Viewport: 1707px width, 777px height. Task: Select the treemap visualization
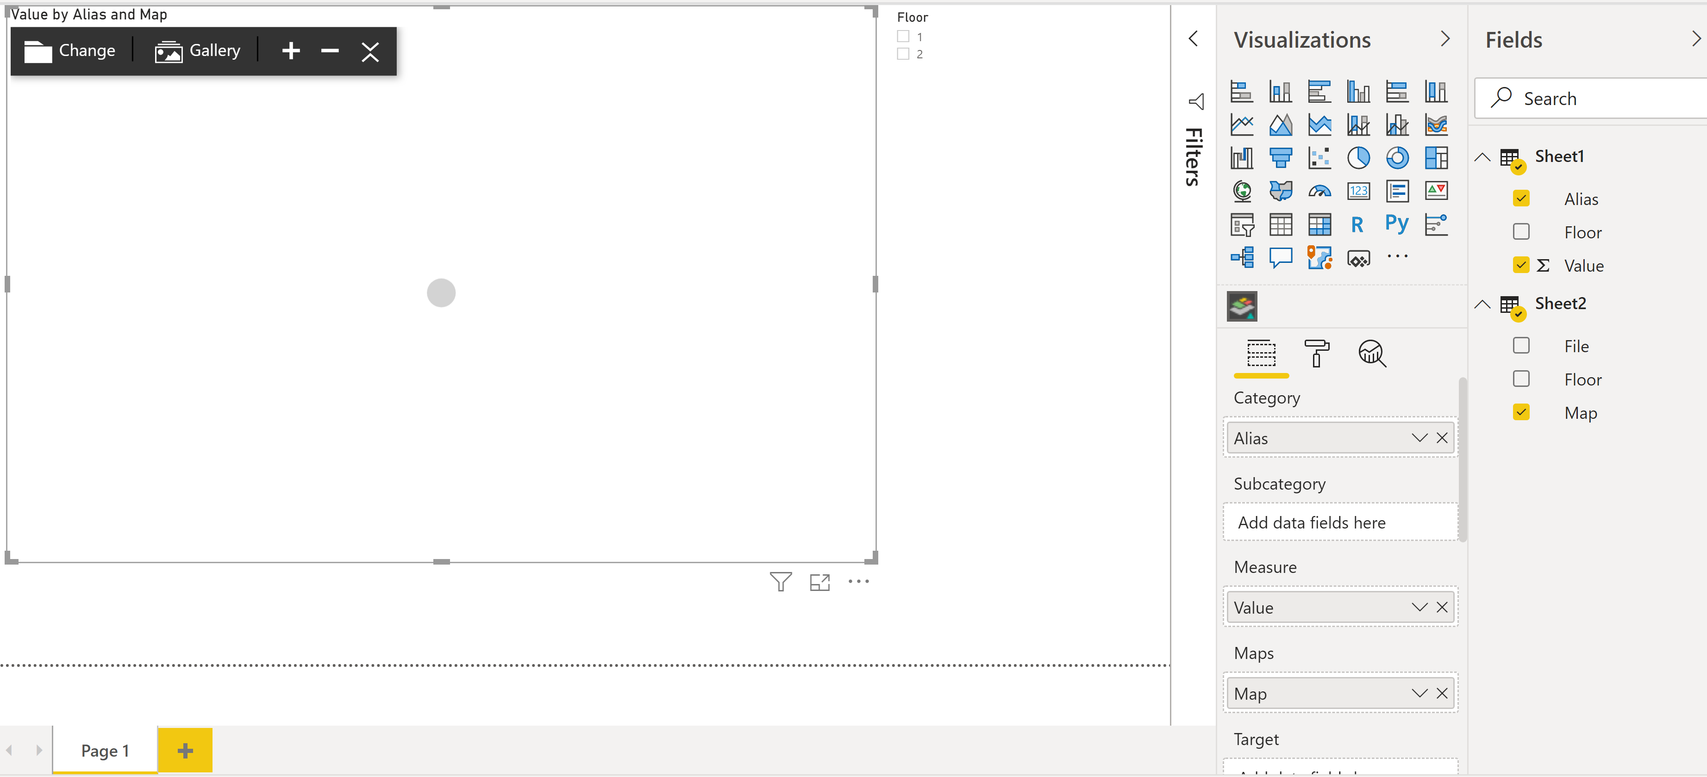click(1437, 158)
